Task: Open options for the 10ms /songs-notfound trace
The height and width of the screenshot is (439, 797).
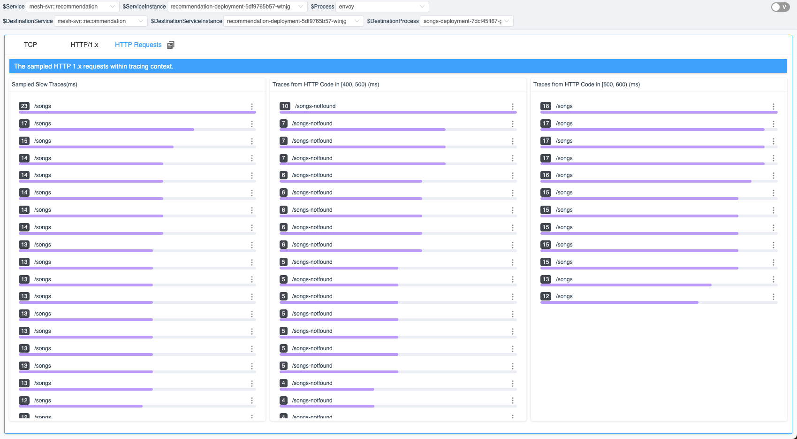Action: [x=512, y=106]
